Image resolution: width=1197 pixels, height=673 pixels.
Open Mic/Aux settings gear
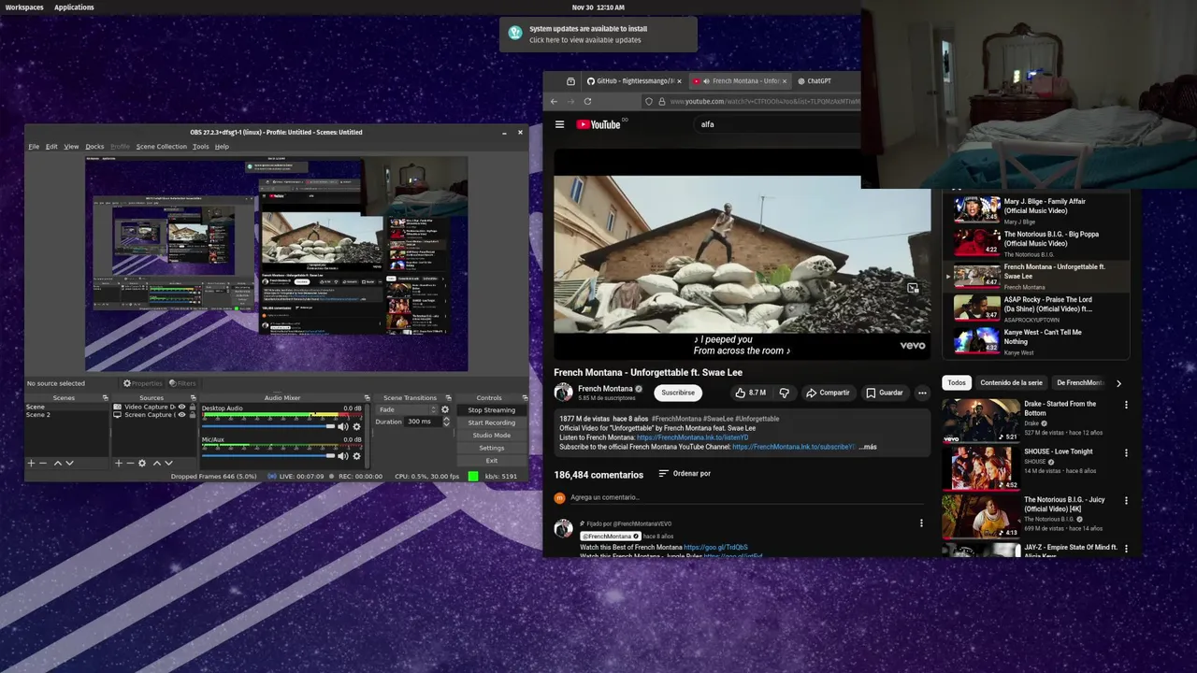pyautogui.click(x=356, y=456)
